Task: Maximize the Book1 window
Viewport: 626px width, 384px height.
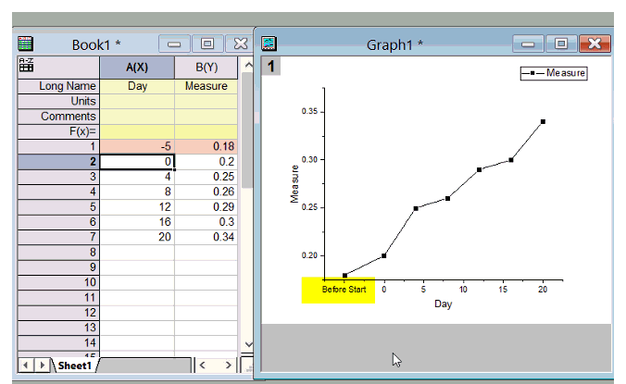Action: pyautogui.click(x=207, y=43)
